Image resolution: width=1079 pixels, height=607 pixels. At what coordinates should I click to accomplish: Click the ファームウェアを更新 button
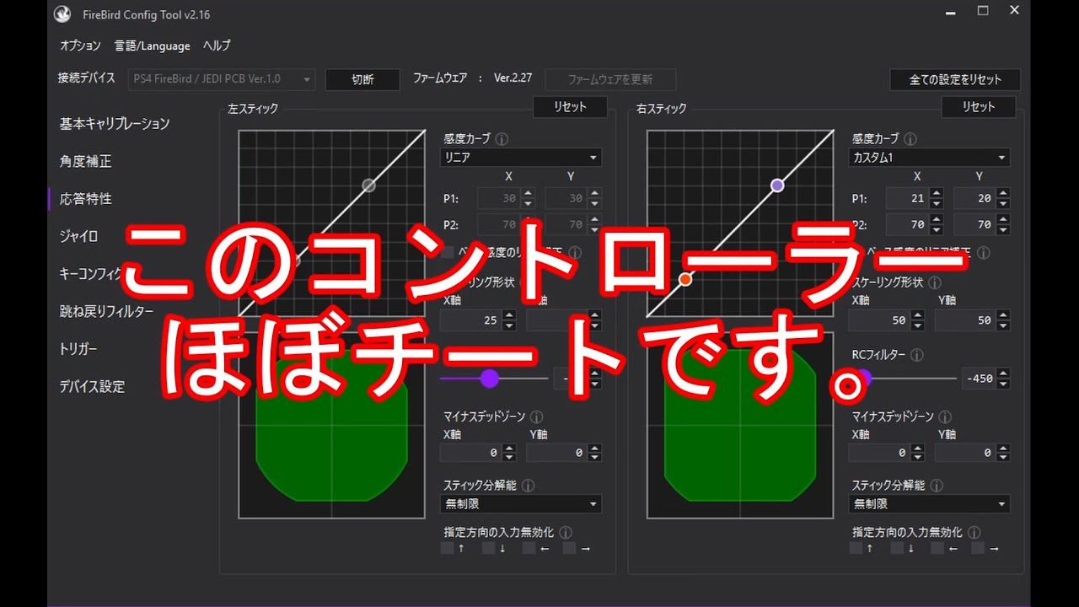tap(610, 79)
